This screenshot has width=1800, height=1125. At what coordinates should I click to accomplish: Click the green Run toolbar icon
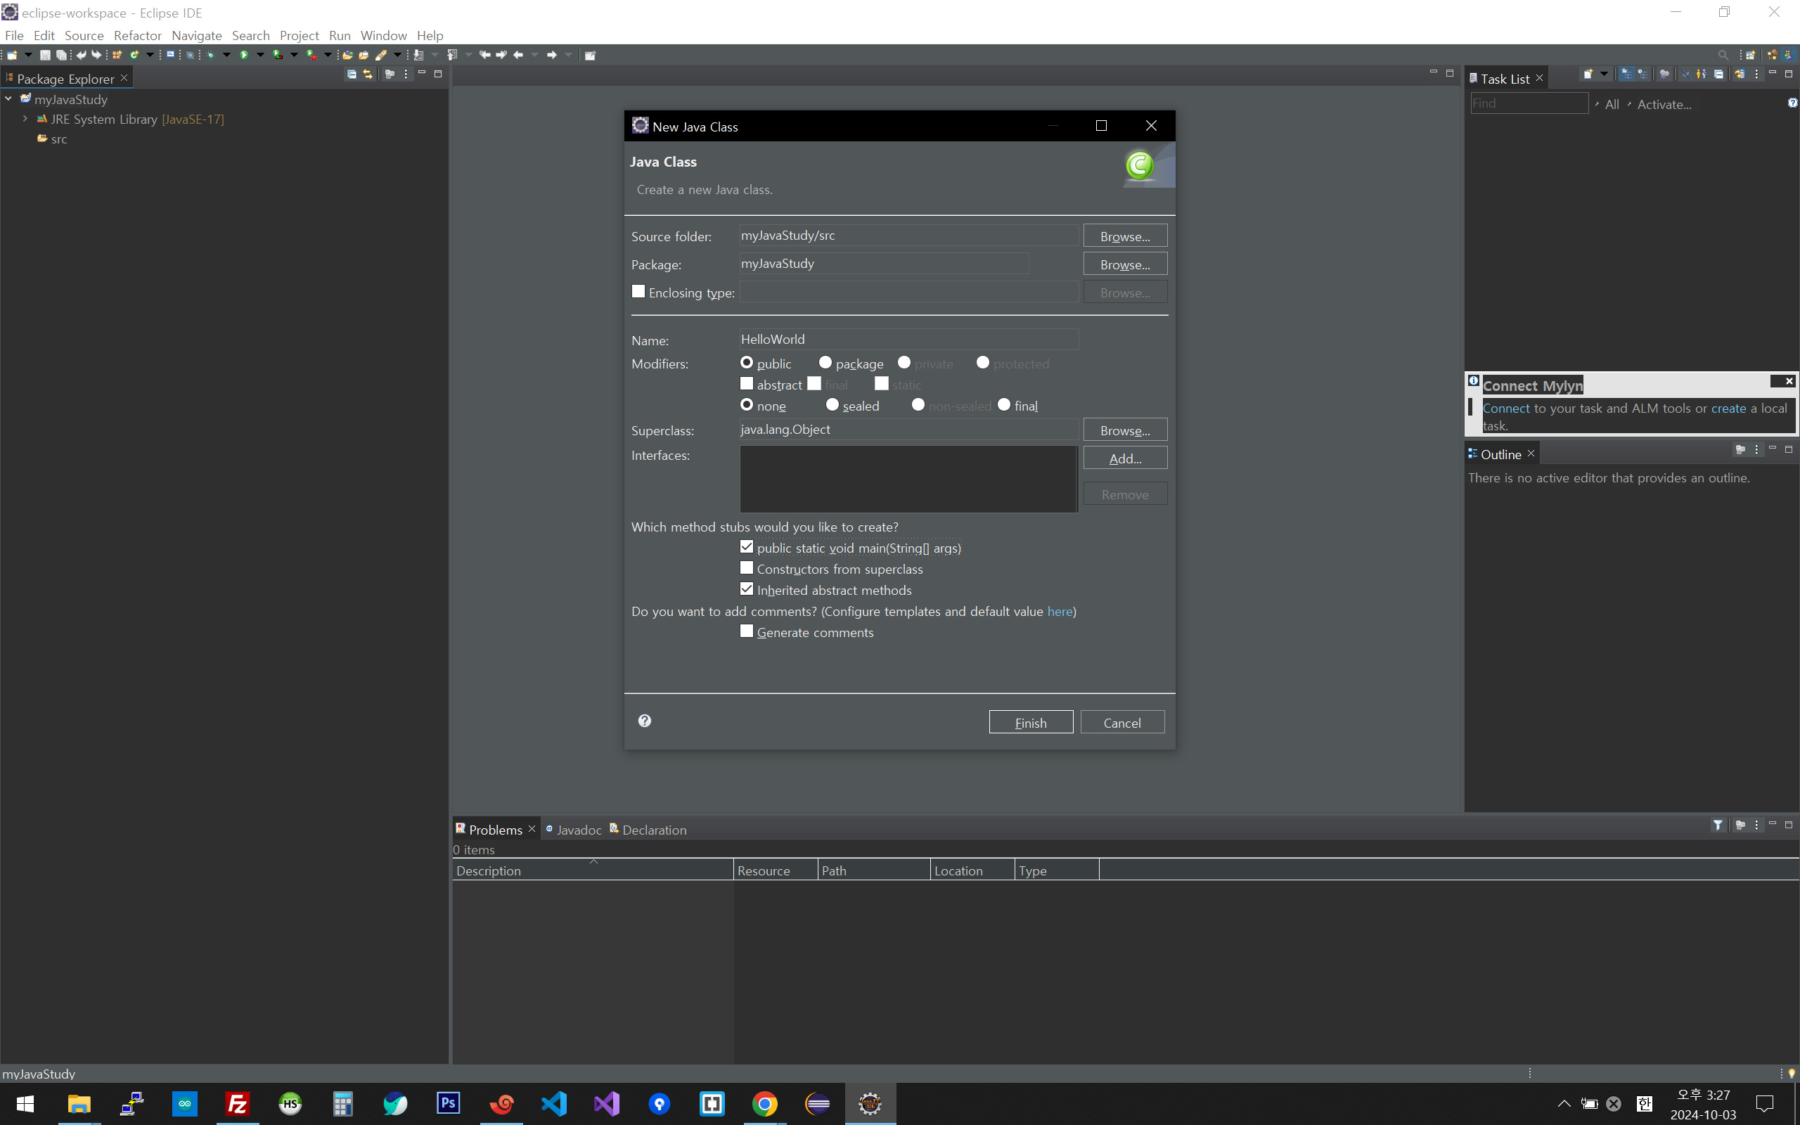click(244, 55)
